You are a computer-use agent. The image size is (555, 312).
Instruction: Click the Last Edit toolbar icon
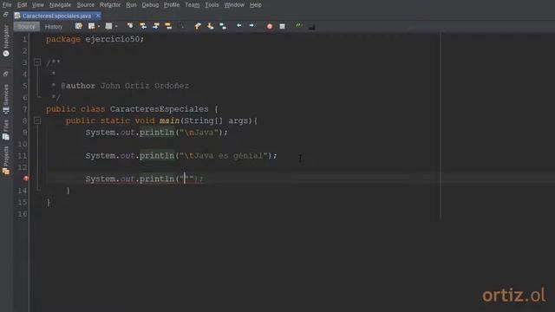[79, 26]
